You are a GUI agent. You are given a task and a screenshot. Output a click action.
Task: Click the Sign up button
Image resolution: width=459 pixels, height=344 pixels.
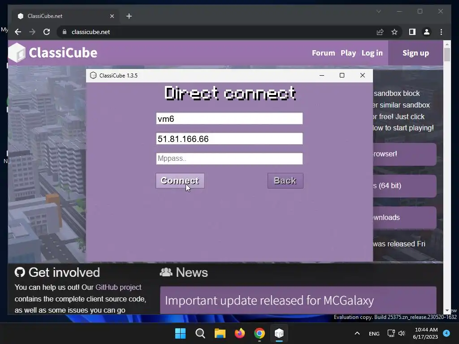pyautogui.click(x=416, y=53)
